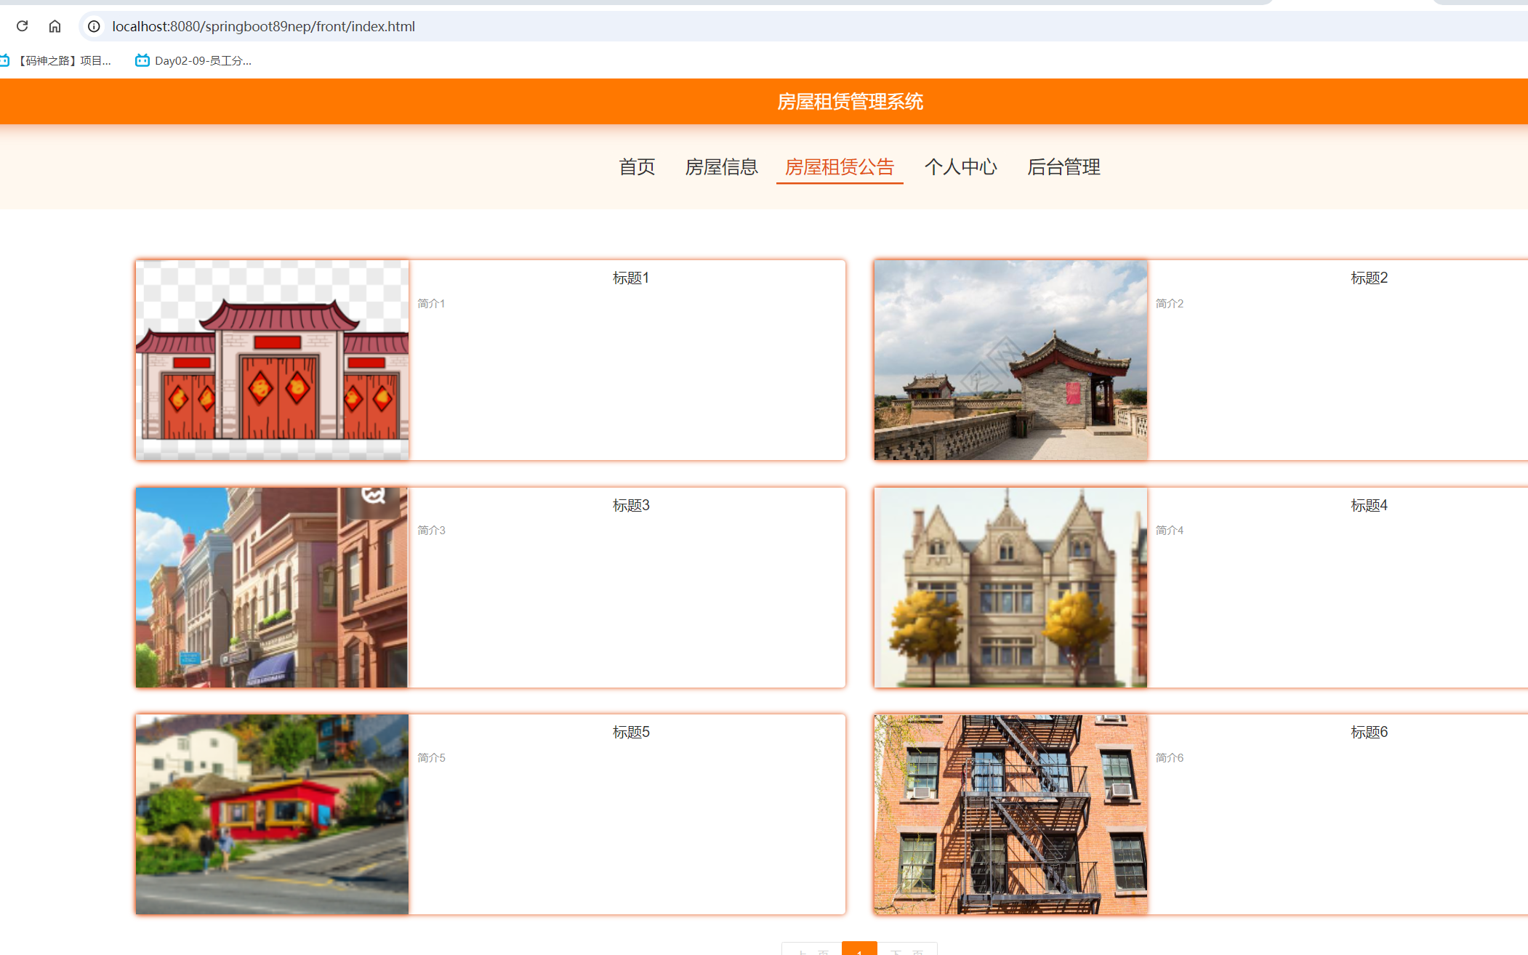This screenshot has width=1528, height=955.
Task: Open the 【码神之路】项目 bookmark icon
Action: [4, 61]
